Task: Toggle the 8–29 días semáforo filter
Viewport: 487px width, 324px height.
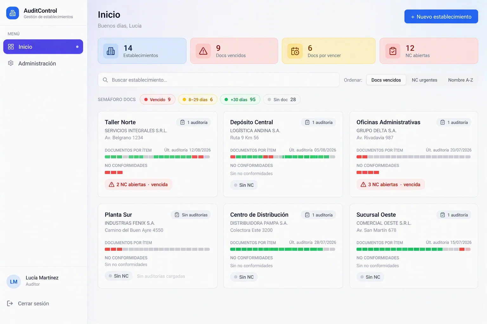Action: point(198,100)
